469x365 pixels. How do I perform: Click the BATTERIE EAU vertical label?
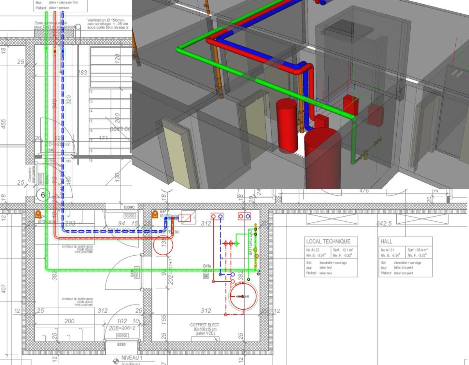pyautogui.click(x=251, y=243)
